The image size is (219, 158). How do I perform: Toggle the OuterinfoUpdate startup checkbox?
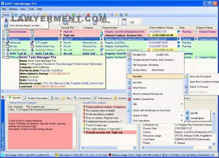pyautogui.click(x=4, y=32)
